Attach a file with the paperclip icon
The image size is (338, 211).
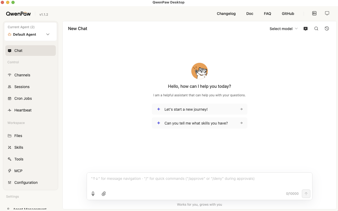click(x=104, y=193)
